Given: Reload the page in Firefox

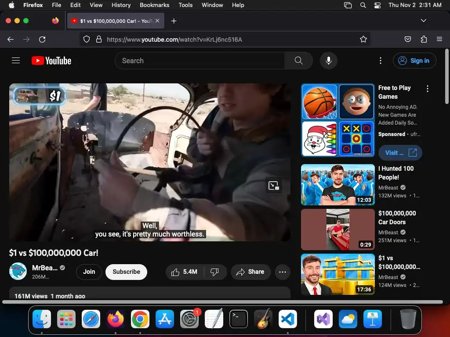Looking at the screenshot, I should 42,39.
